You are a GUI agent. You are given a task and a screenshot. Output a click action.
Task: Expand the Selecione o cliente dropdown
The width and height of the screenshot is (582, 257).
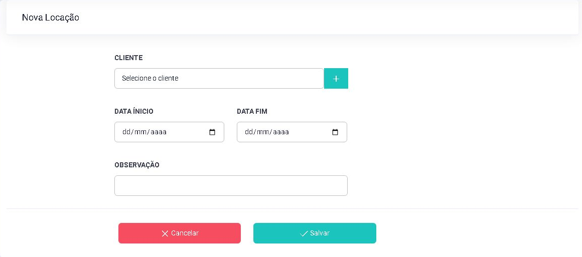pyautogui.click(x=219, y=78)
